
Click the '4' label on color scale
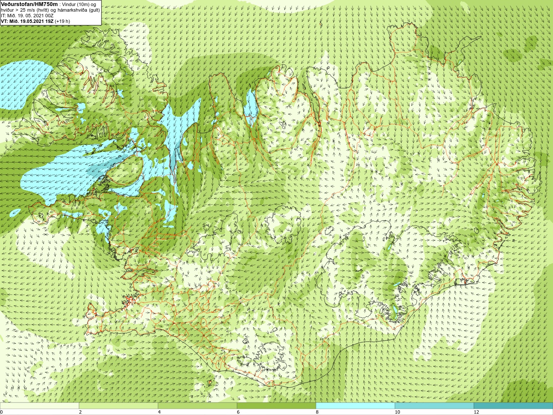pyautogui.click(x=159, y=412)
